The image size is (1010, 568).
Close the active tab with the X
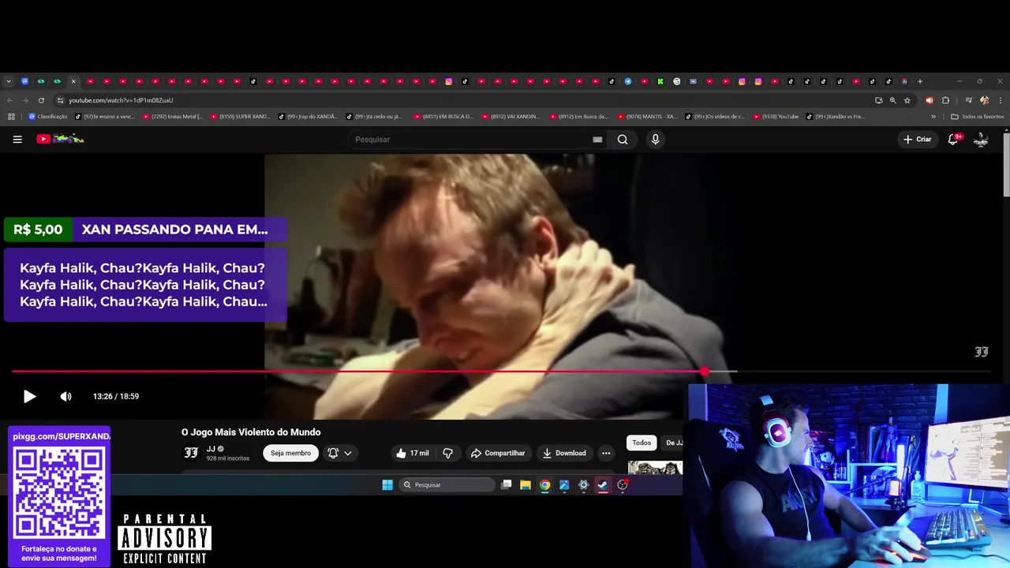point(73,81)
